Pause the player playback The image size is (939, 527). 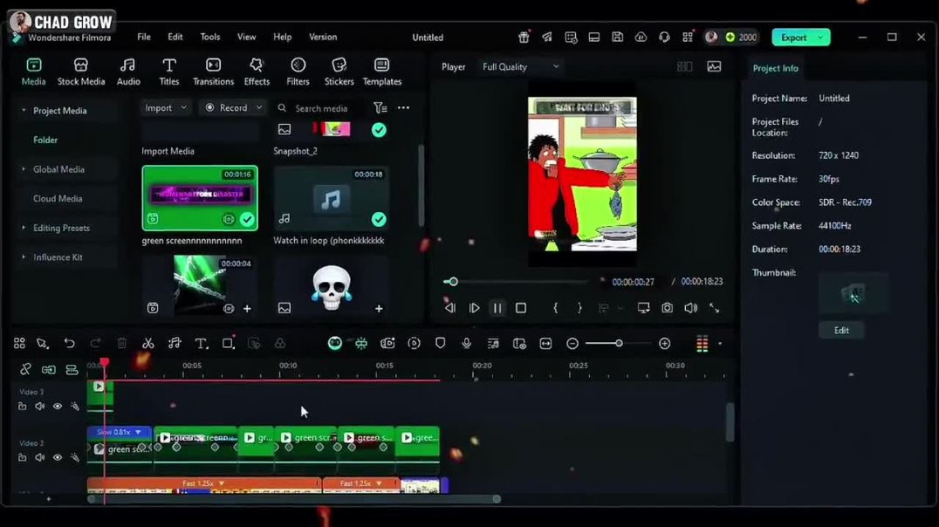[497, 308]
